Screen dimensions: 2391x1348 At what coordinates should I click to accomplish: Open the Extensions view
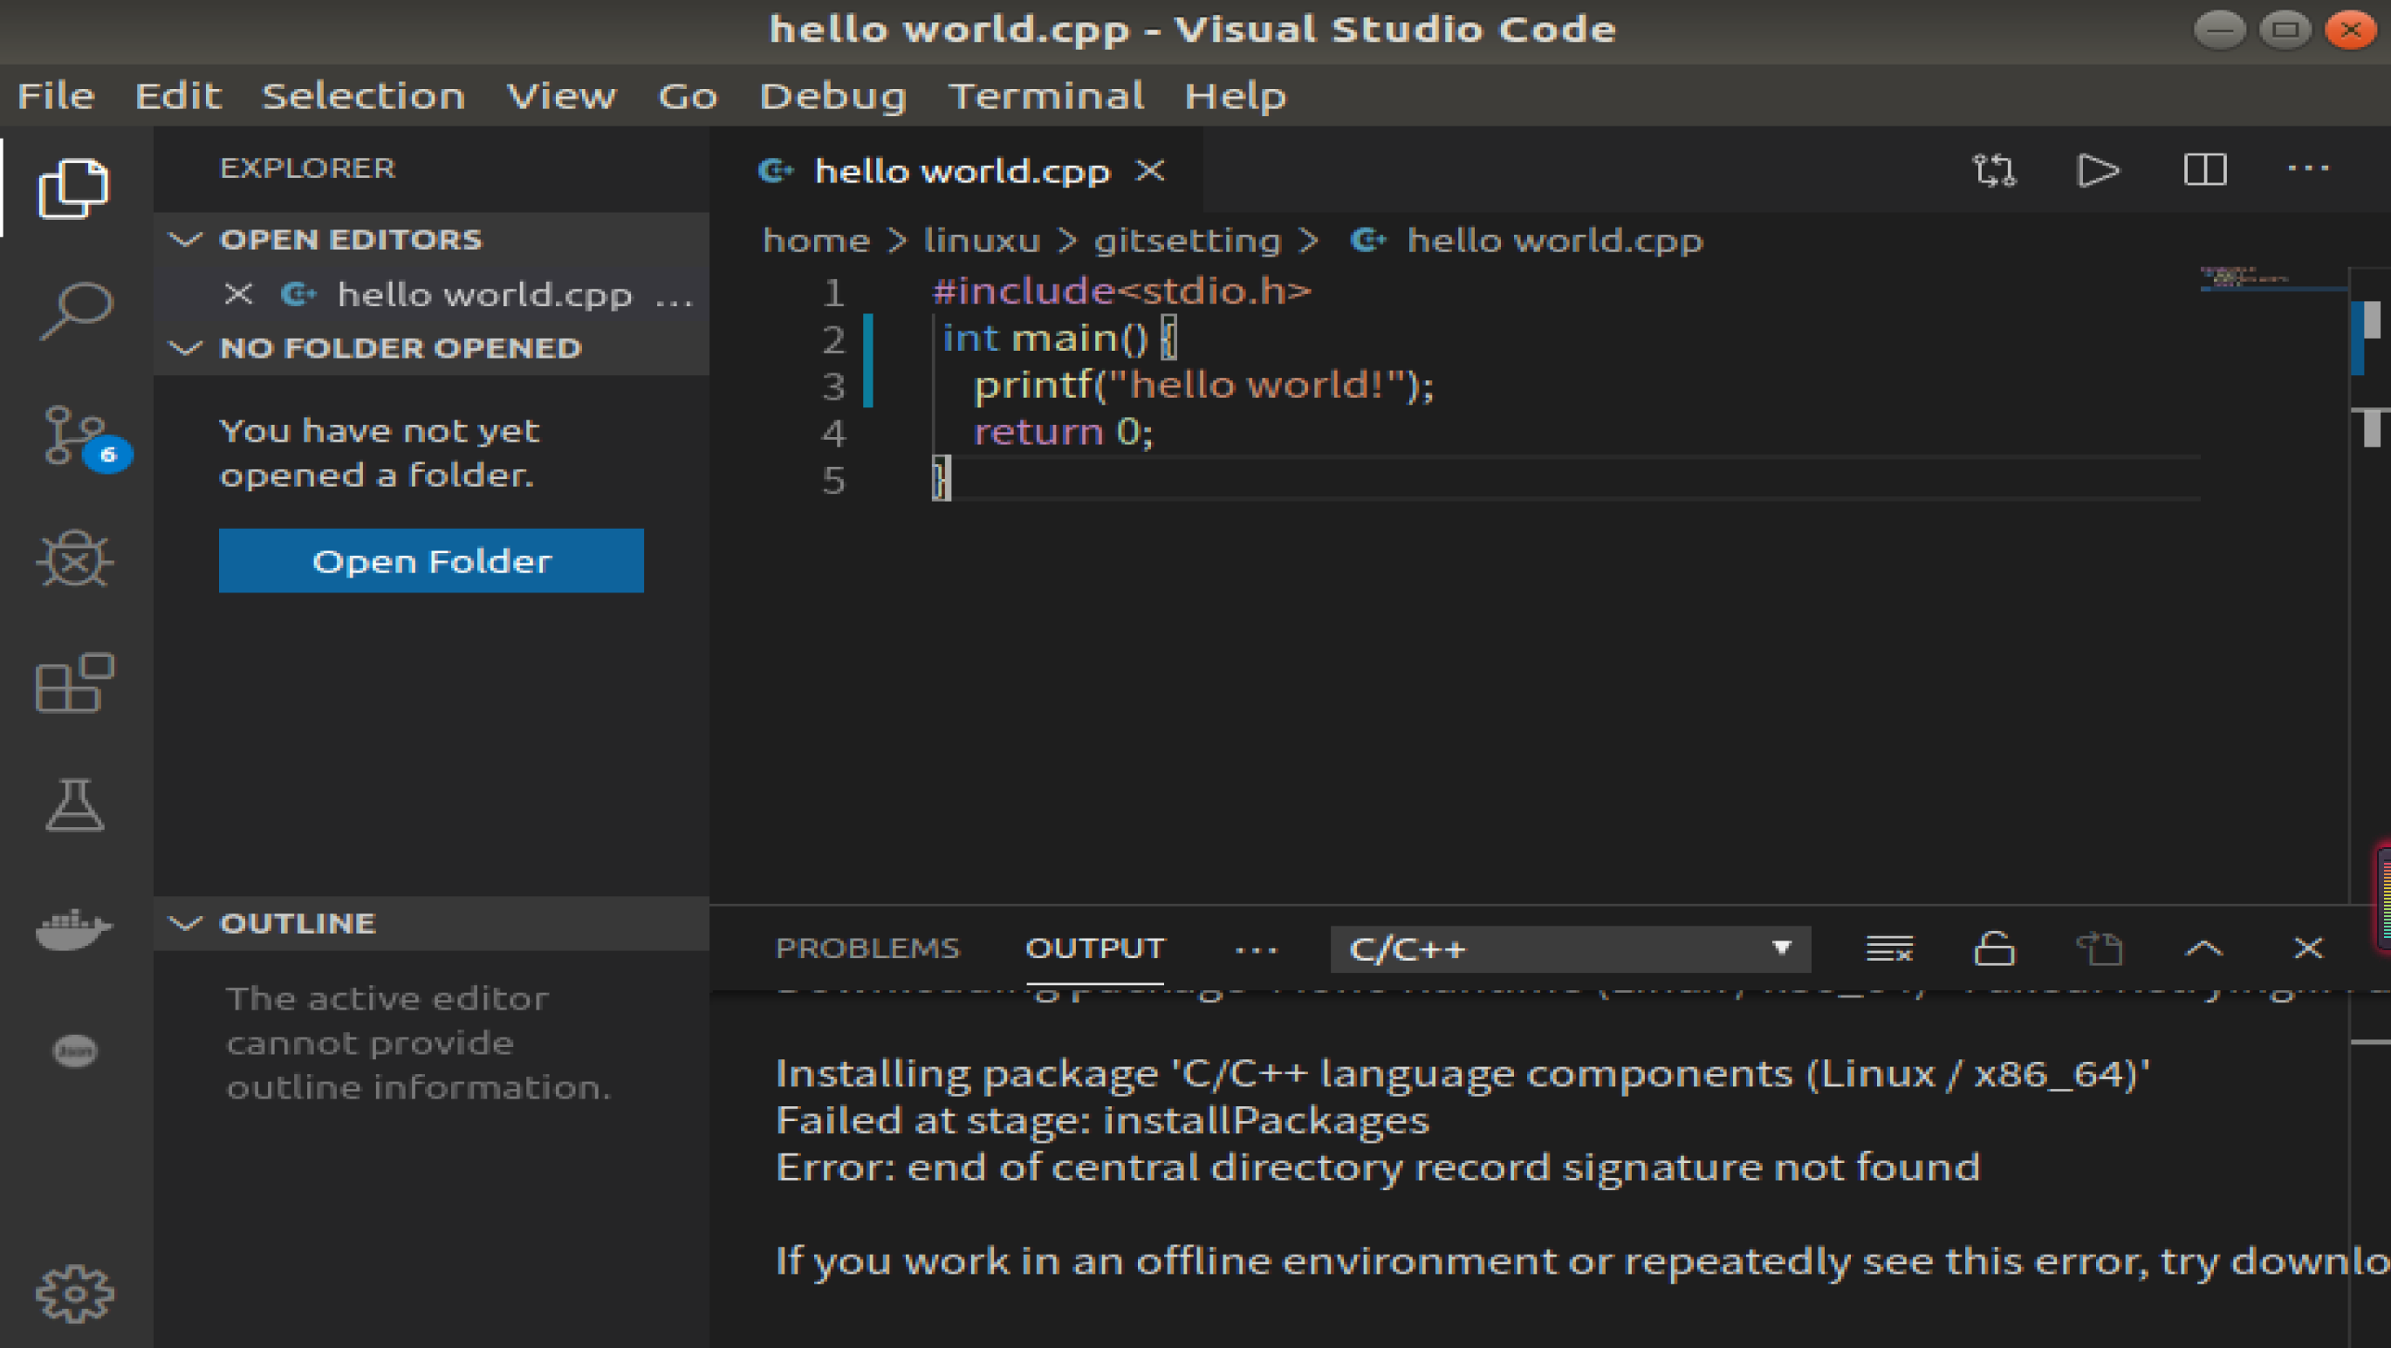(x=74, y=684)
